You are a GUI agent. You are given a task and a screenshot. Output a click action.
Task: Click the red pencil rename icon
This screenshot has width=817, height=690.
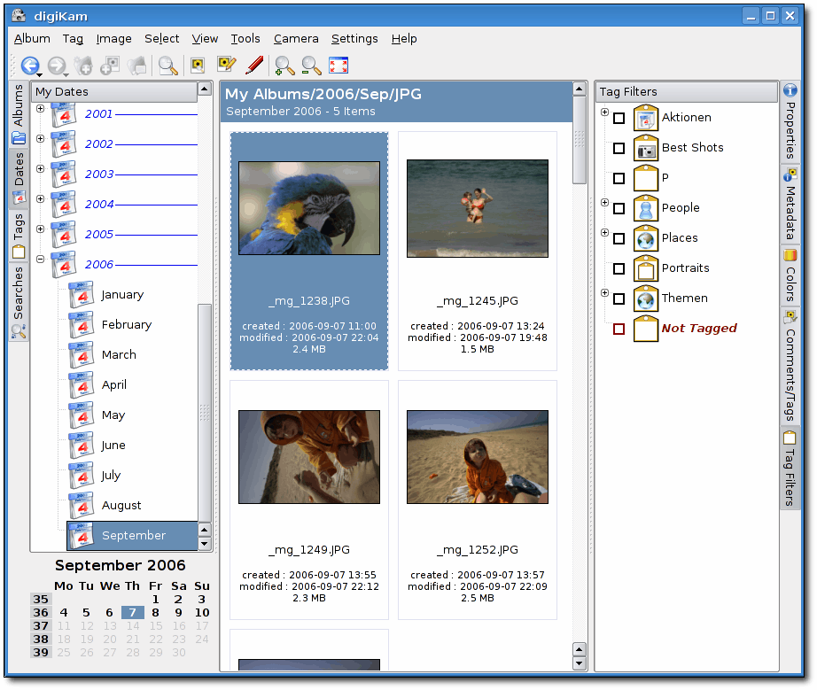[254, 66]
